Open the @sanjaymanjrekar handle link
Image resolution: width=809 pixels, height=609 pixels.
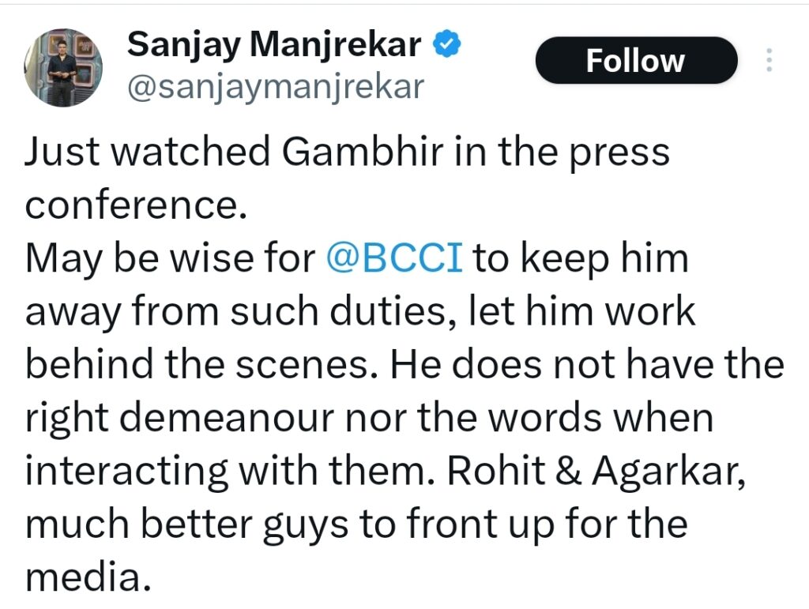click(x=276, y=87)
